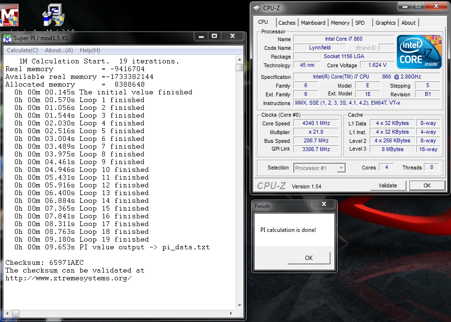Click the Super PI vertical scrollbar up arrow
Image resolution: width=451 pixels, height=322 pixels.
240,60
